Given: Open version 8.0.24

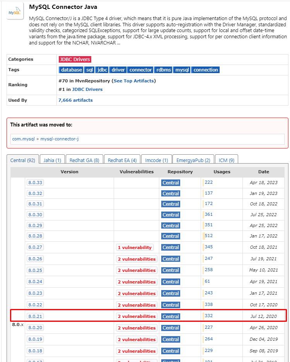Looking at the screenshot, I should [x=35, y=282].
